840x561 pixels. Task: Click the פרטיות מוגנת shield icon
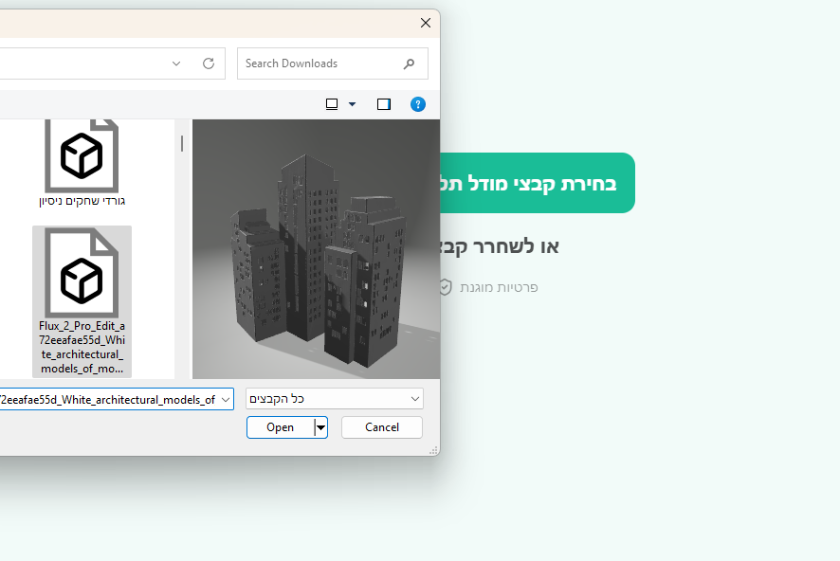tap(446, 287)
